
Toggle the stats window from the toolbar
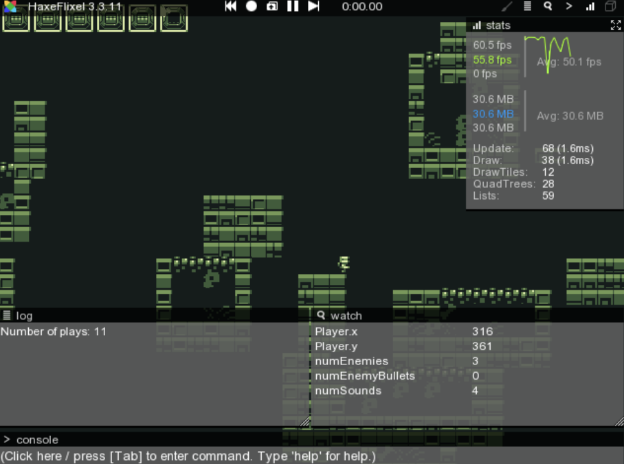590,7
